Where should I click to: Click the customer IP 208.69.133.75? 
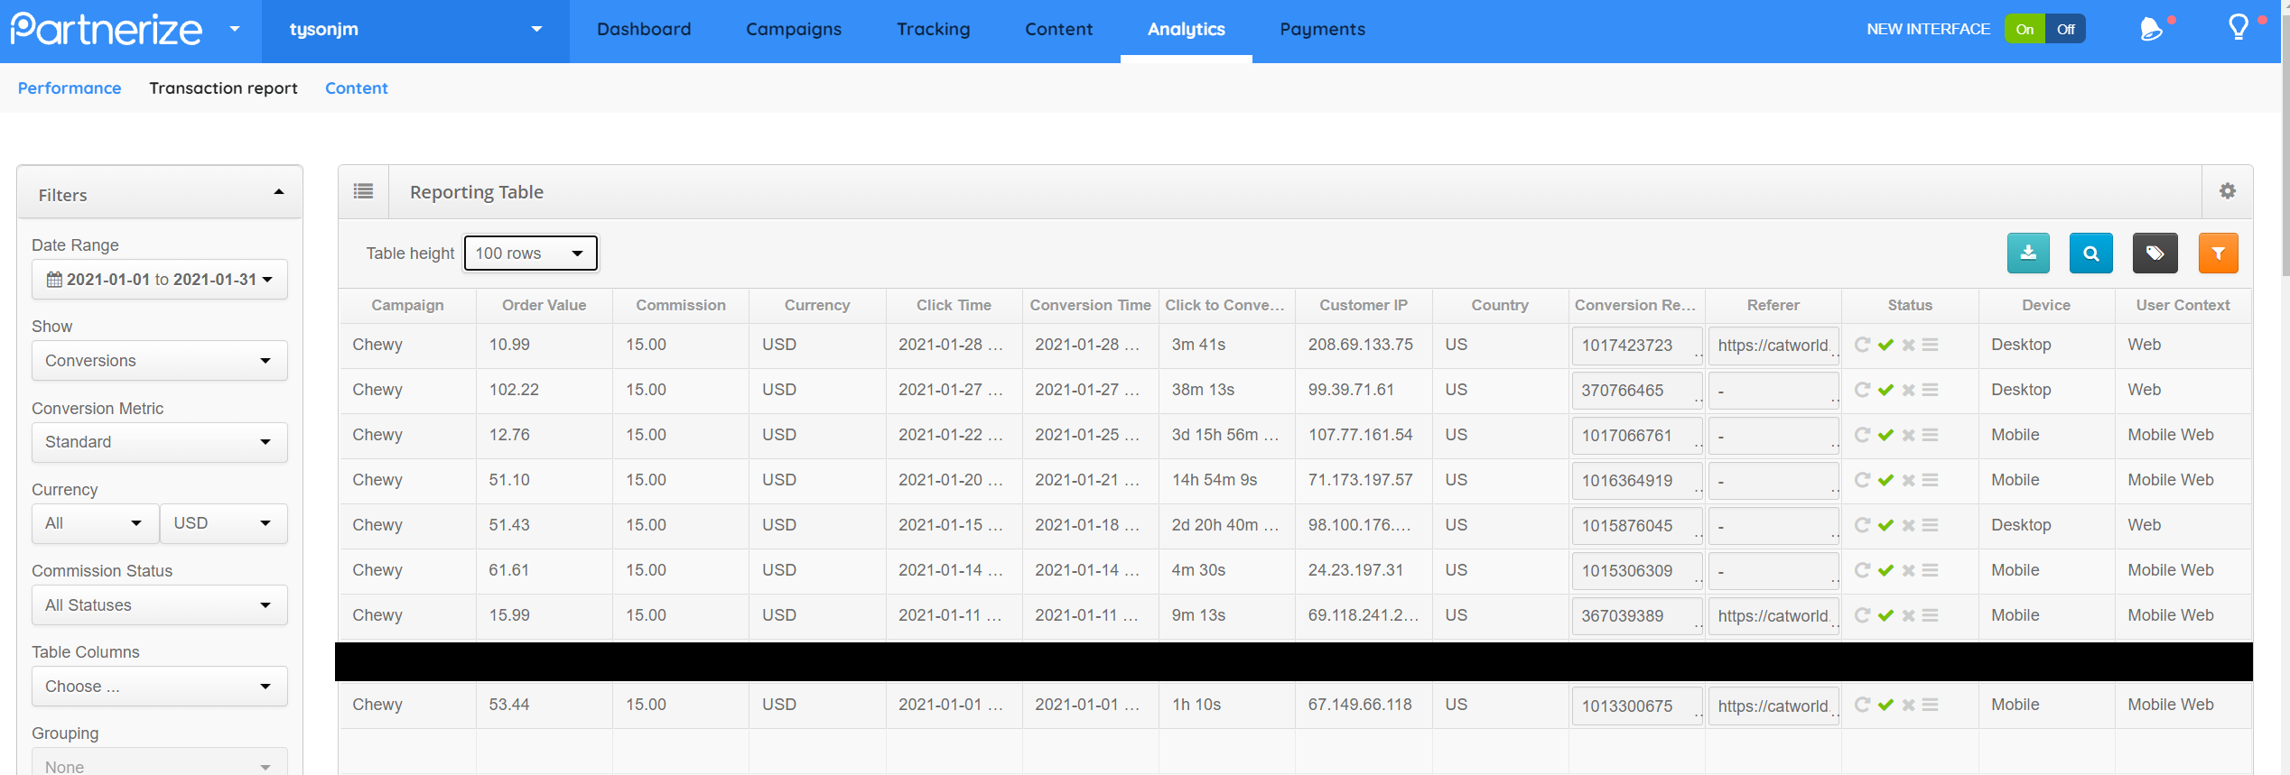tap(1361, 345)
